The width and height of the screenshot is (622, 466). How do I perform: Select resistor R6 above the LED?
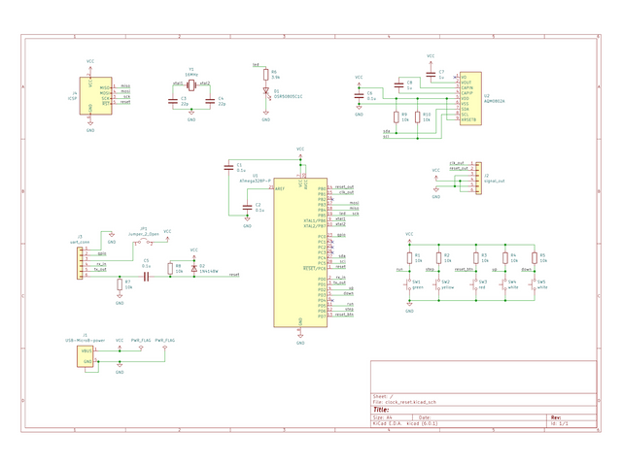coord(266,74)
